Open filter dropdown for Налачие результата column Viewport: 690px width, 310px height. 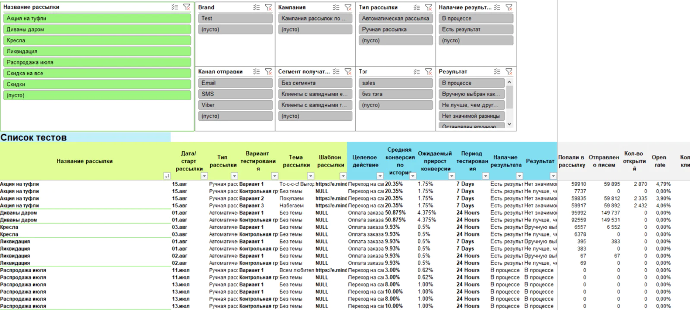click(520, 176)
